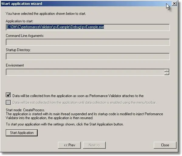Click the Environment box scroll down arrow

pos(167,73)
